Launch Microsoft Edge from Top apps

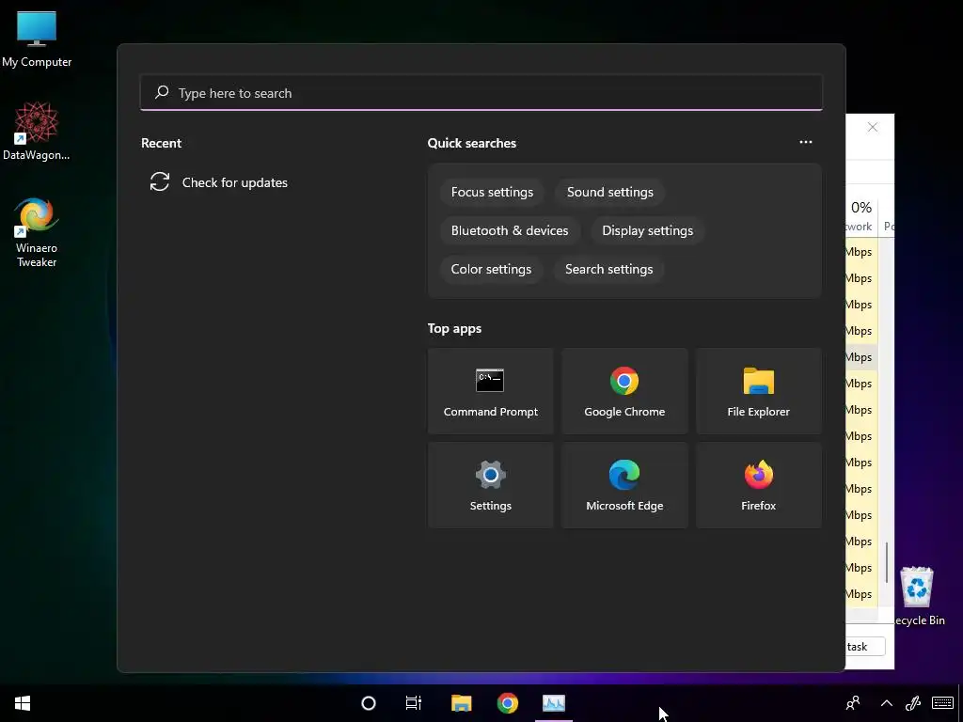click(x=624, y=485)
